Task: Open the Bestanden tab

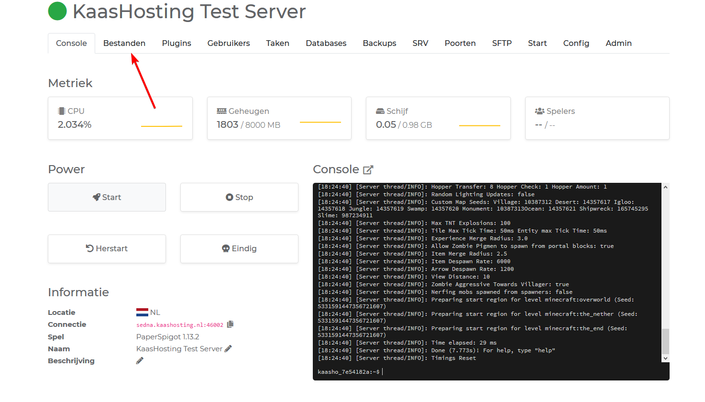Action: 124,44
